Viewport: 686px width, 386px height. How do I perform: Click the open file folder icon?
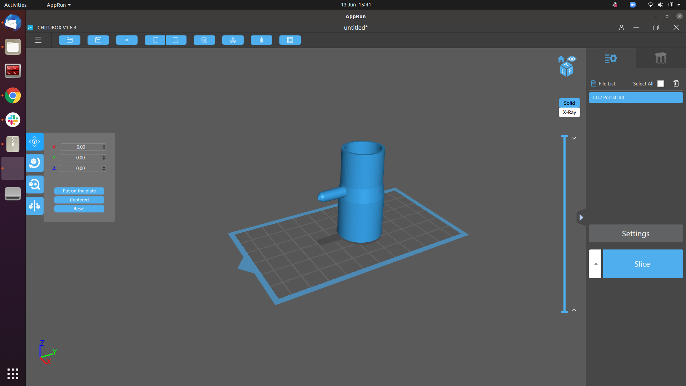click(70, 40)
